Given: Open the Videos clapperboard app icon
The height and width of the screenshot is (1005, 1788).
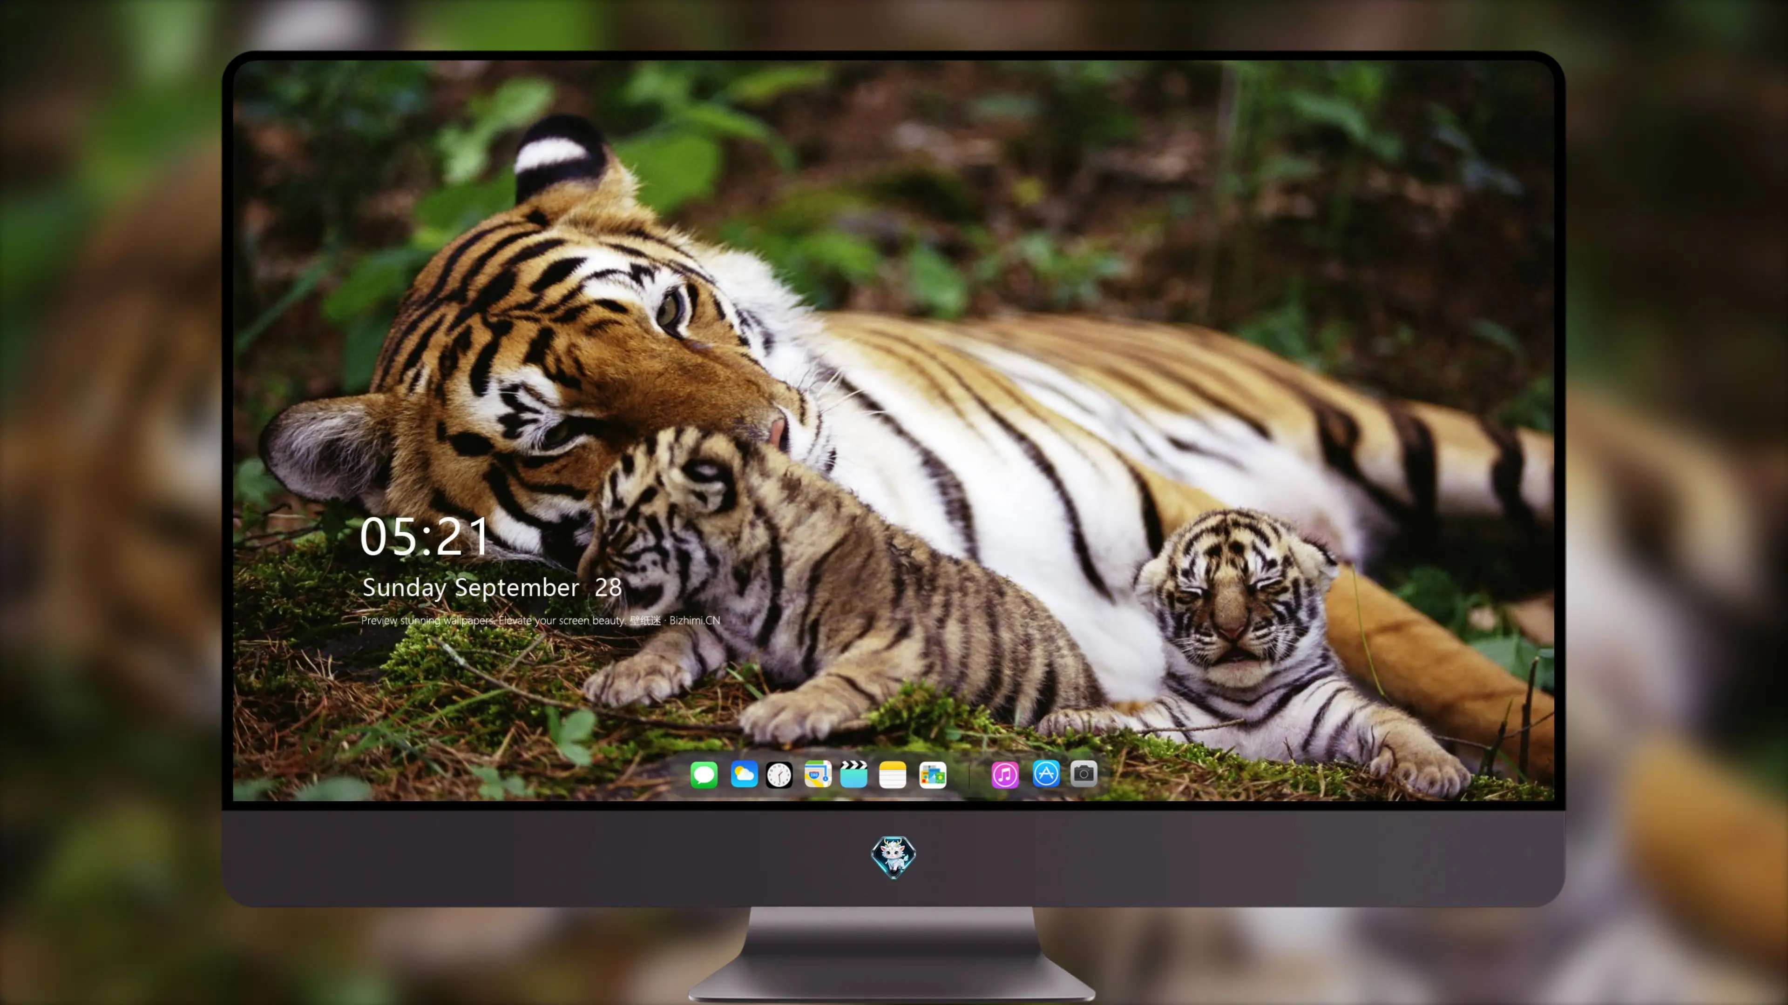Looking at the screenshot, I should click(854, 774).
